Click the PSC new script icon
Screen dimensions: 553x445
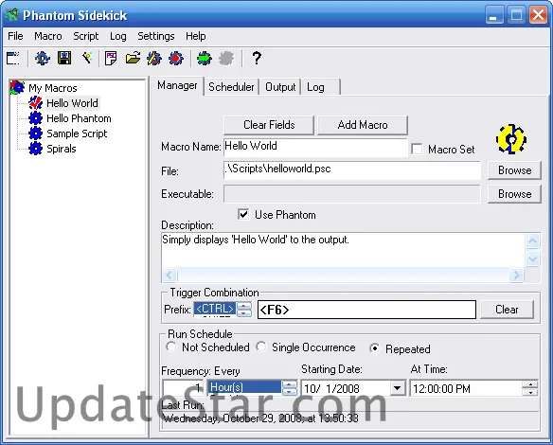pyautogui.click(x=111, y=58)
